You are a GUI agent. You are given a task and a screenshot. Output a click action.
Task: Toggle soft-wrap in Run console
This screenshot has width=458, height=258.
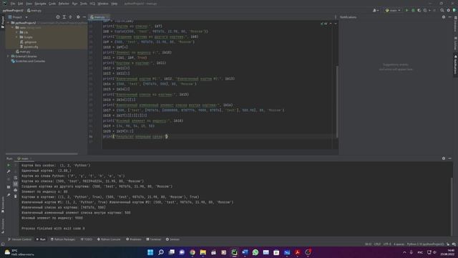pos(16,178)
